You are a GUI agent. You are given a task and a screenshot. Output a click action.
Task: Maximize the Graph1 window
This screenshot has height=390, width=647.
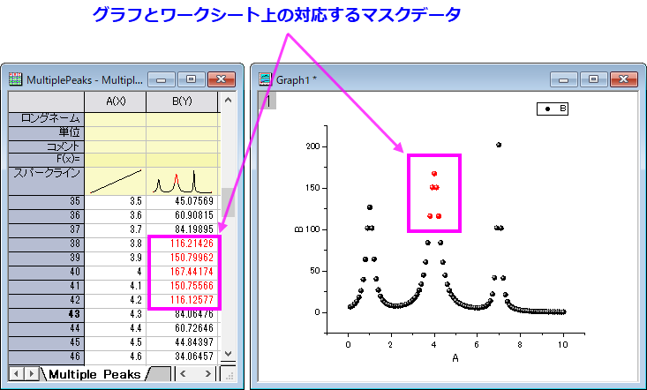click(x=593, y=79)
